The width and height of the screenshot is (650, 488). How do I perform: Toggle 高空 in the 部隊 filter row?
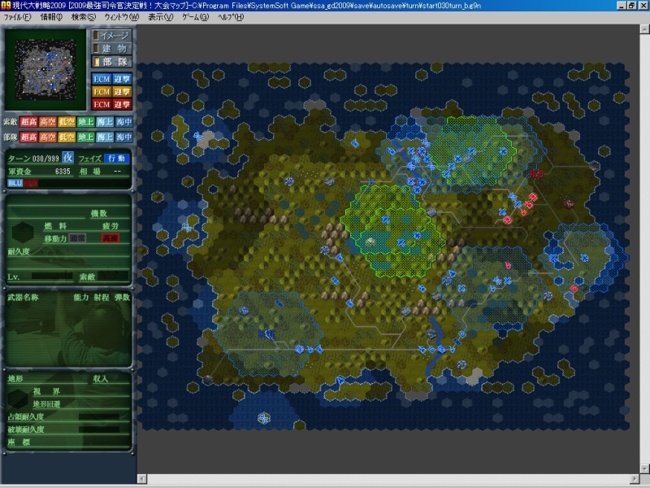tap(48, 137)
